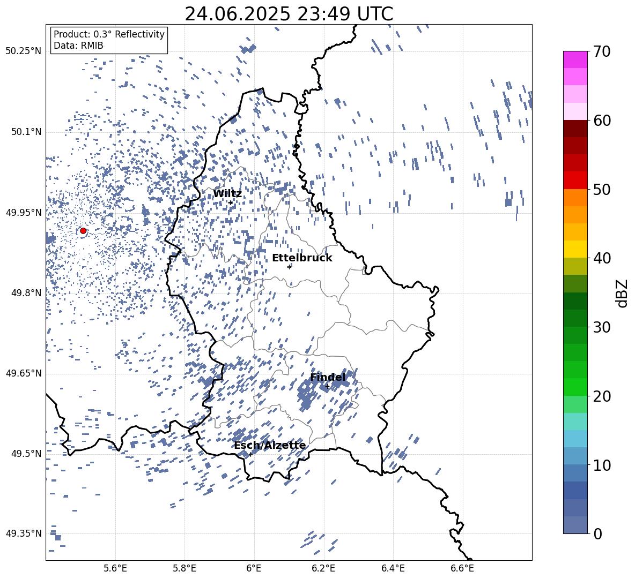635x579 pixels.
Task: Click the 49.5°N latitude label
Action: [x=26, y=454]
